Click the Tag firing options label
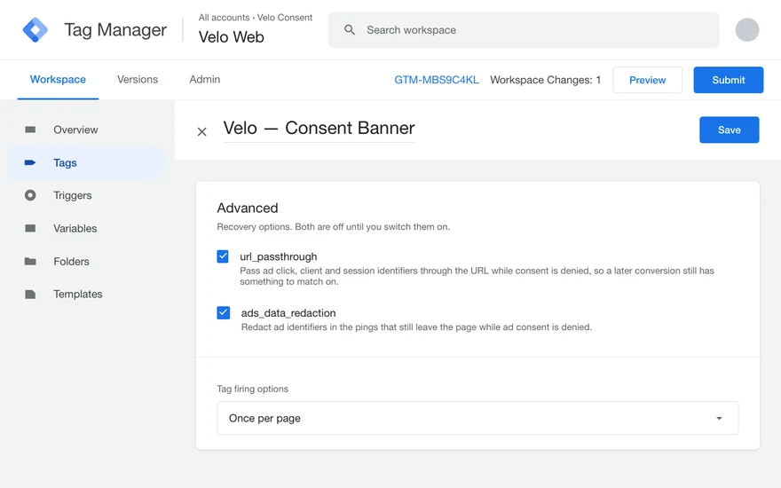Image resolution: width=781 pixels, height=488 pixels. (x=253, y=389)
